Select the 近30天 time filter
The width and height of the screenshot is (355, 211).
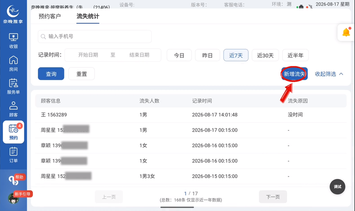coord(265,55)
